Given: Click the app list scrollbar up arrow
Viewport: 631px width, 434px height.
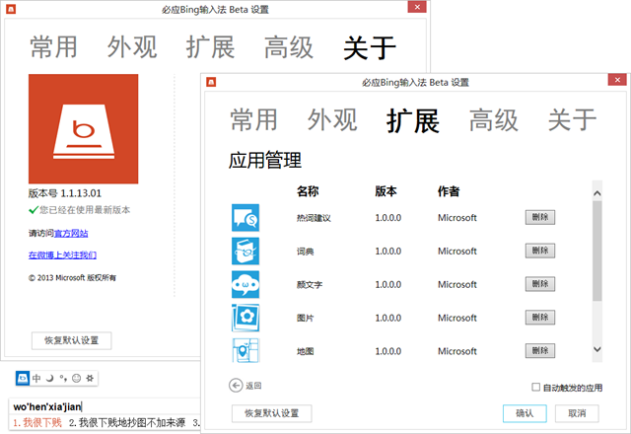Looking at the screenshot, I should [597, 193].
